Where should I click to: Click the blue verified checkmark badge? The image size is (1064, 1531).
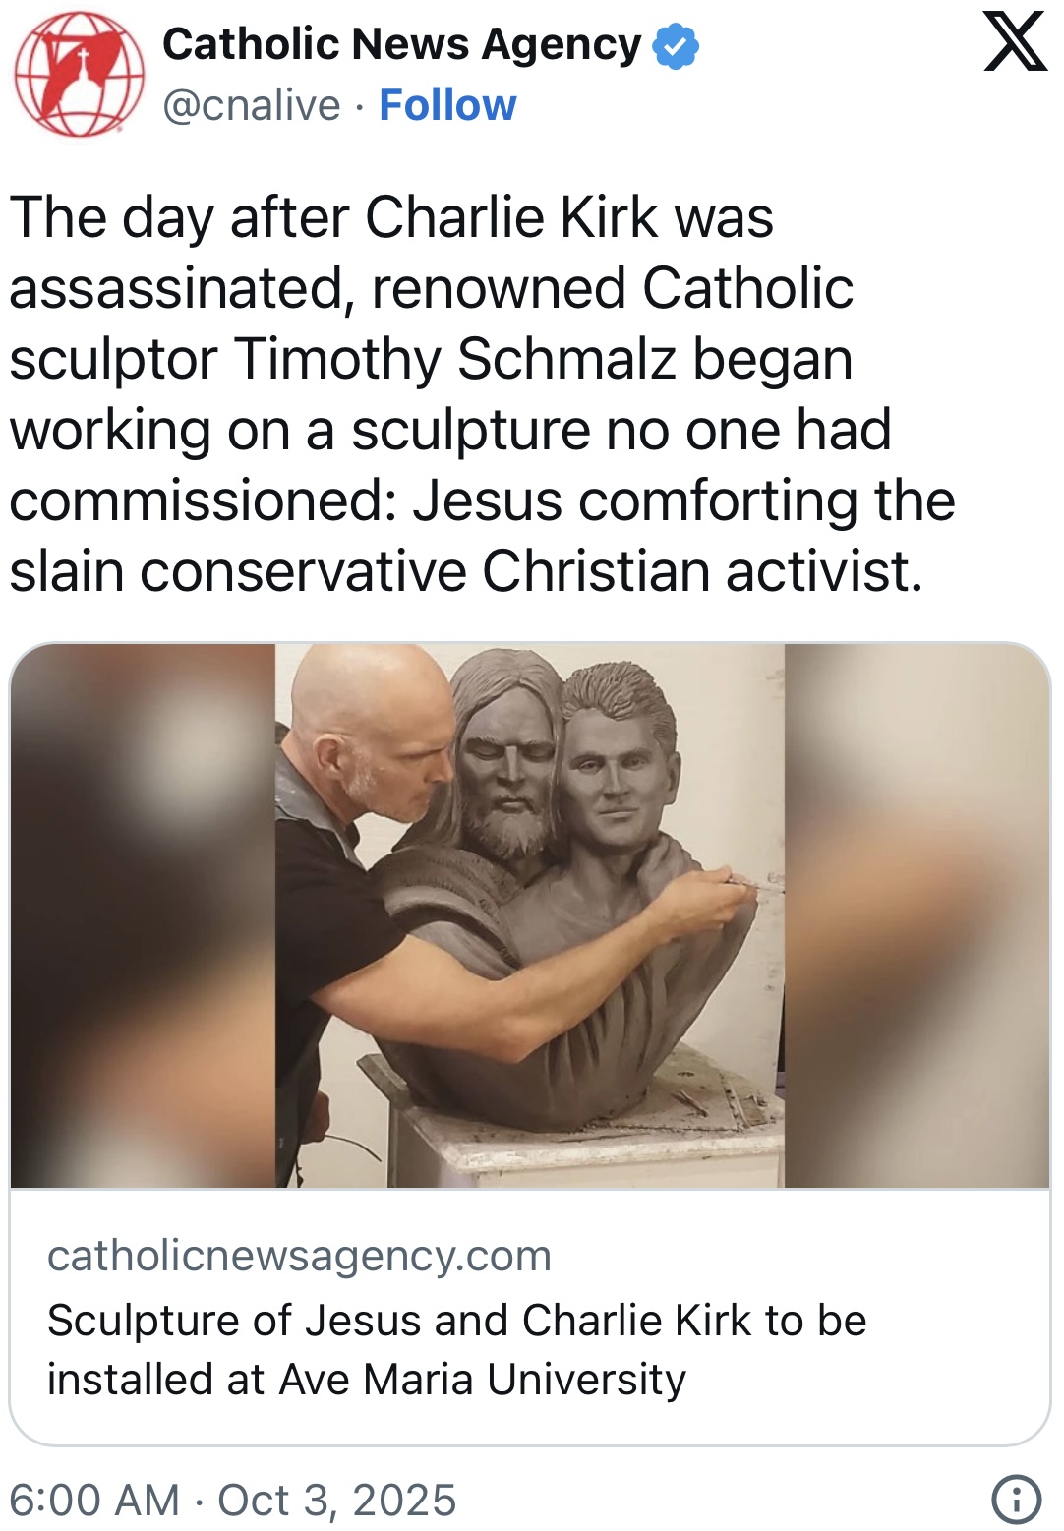coord(676,47)
